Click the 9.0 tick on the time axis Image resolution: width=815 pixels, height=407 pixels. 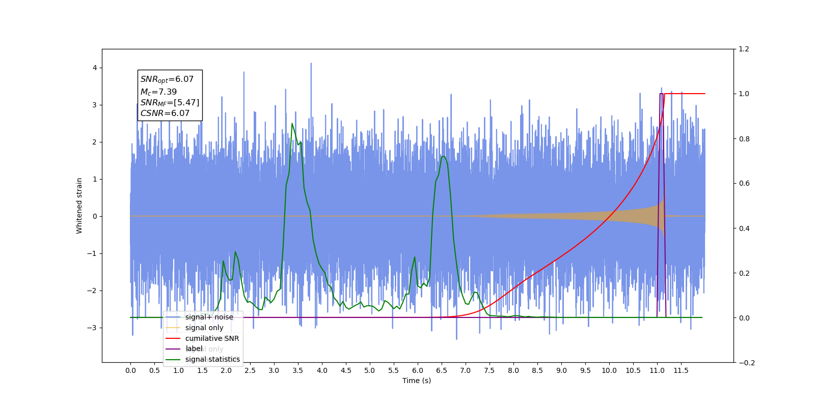click(561, 370)
